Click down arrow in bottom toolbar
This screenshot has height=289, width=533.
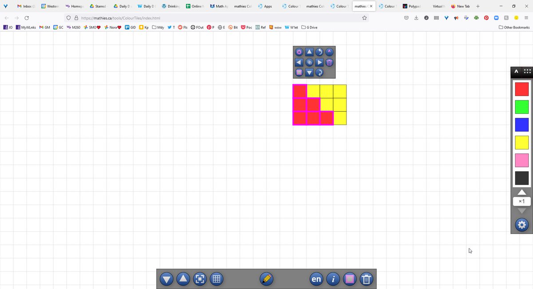(x=167, y=279)
